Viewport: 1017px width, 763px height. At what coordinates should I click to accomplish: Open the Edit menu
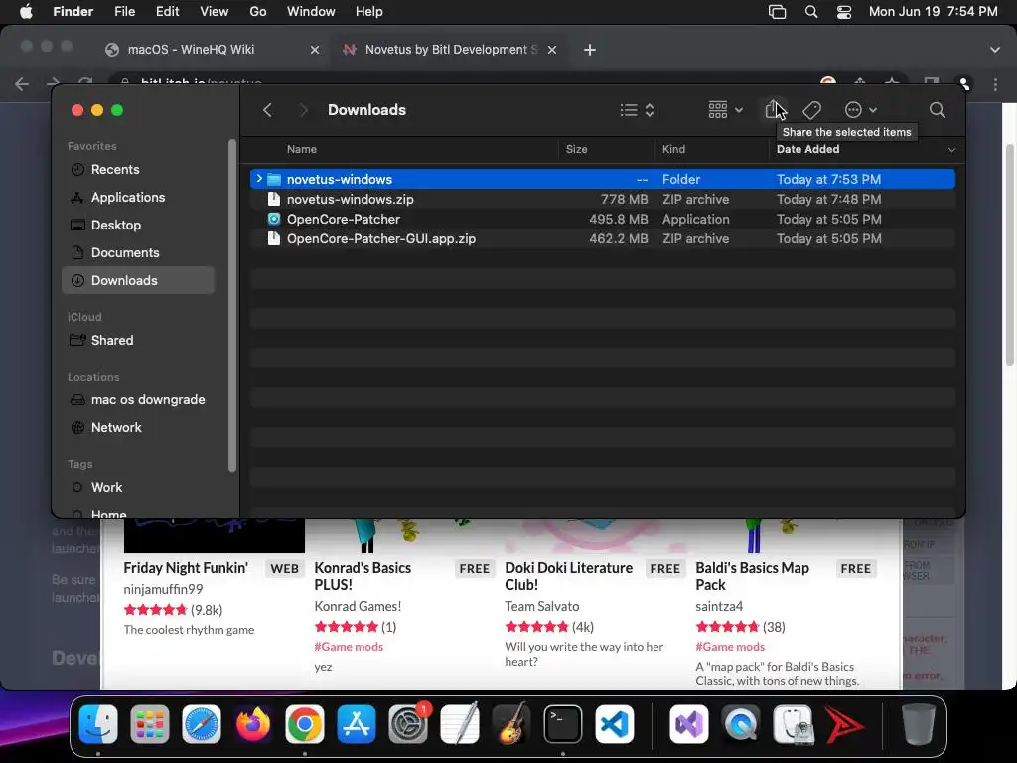(x=167, y=12)
